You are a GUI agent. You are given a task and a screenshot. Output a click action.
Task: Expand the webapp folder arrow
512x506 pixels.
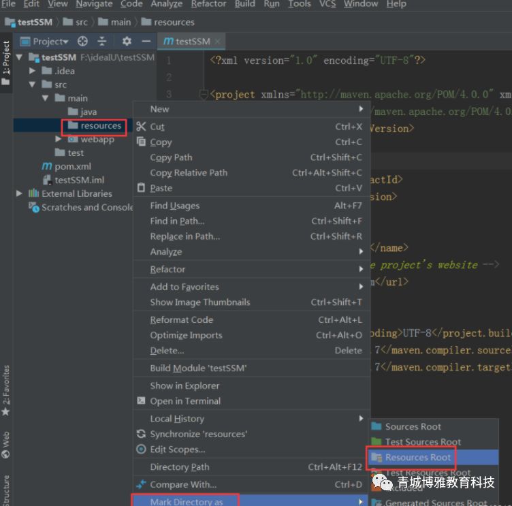pos(58,139)
